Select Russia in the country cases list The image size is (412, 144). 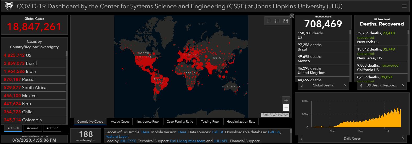pos(33,79)
